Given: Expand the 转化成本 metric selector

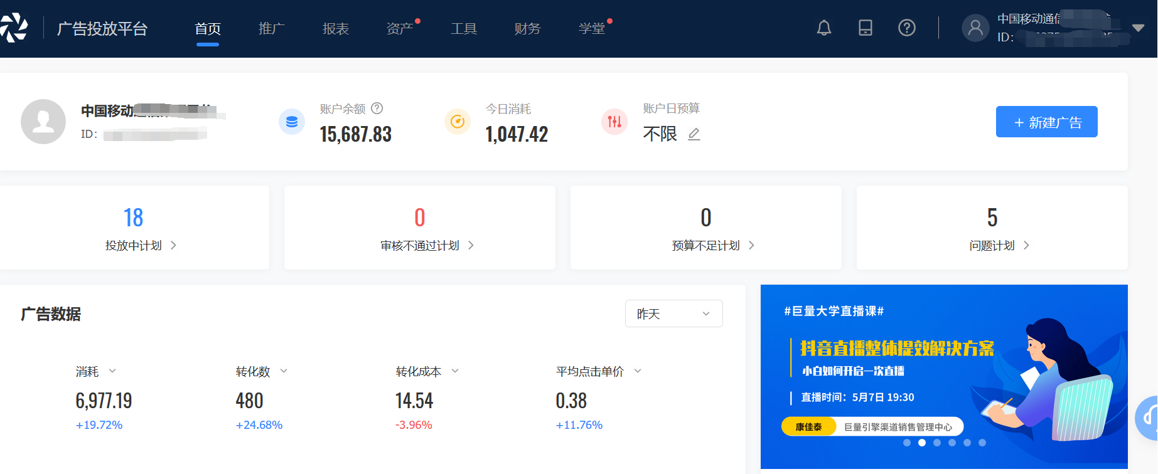Looking at the screenshot, I should 455,371.
